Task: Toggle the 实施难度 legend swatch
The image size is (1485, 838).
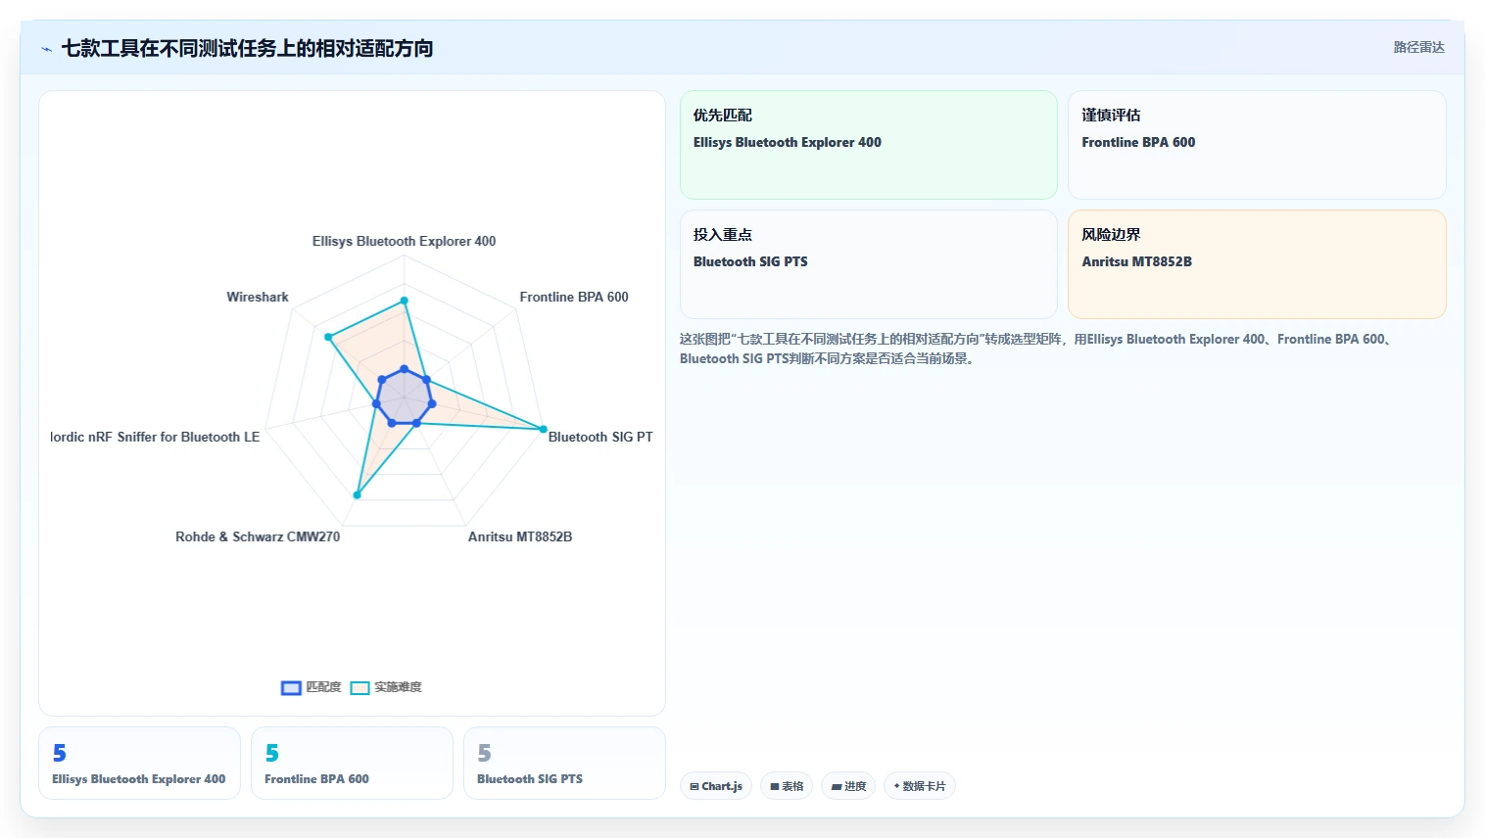Action: coord(359,688)
